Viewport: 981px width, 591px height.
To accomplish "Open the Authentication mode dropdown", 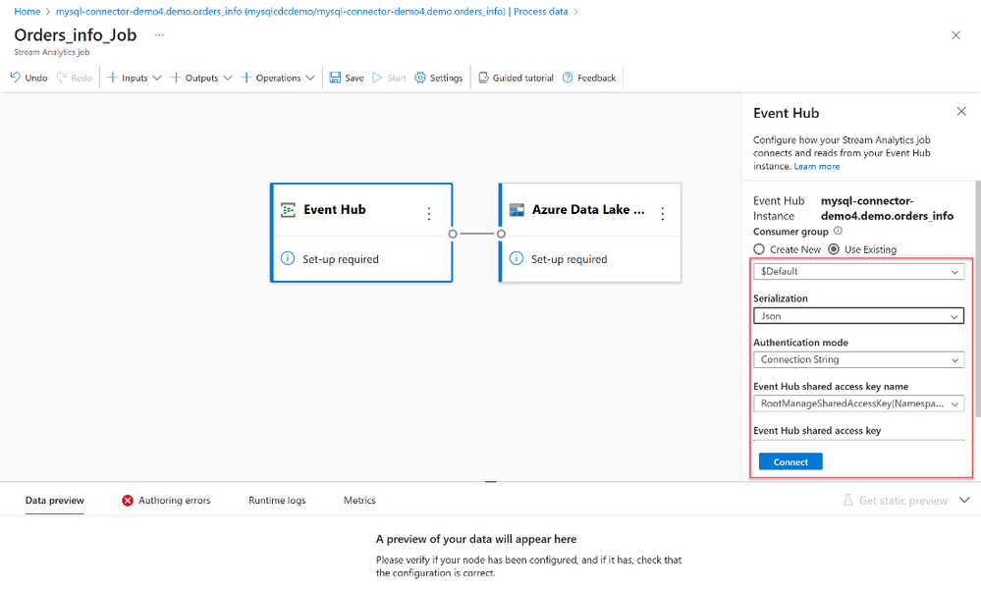I will point(858,359).
